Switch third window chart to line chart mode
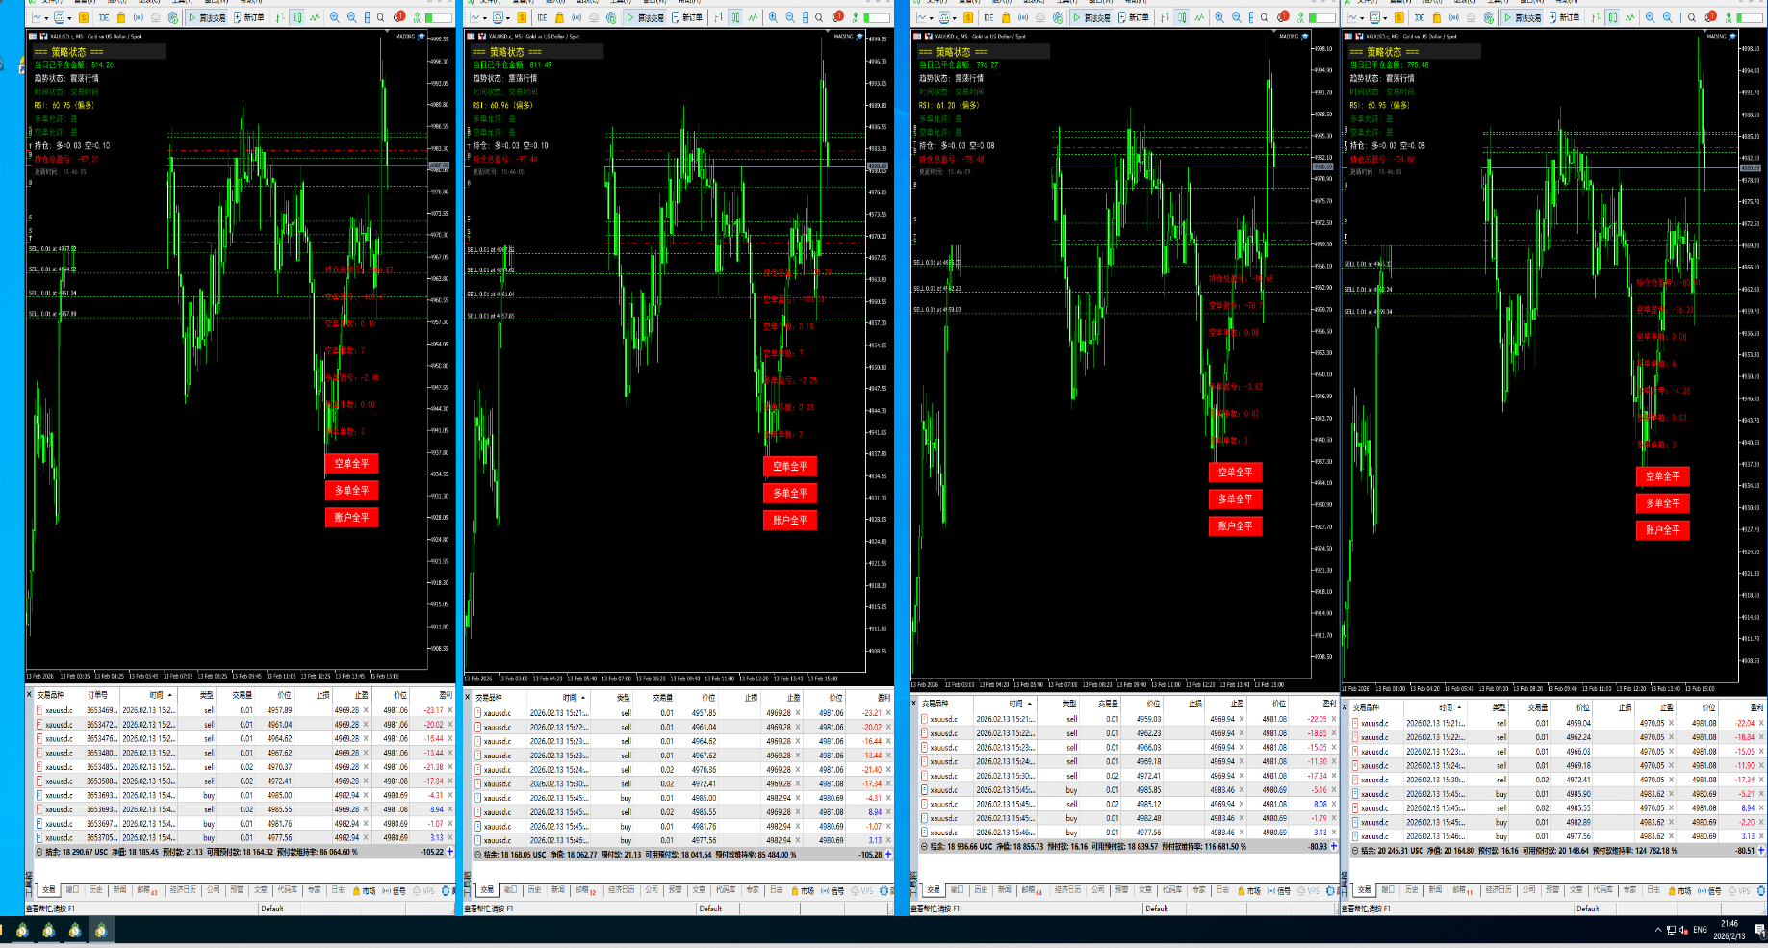 [1200, 17]
